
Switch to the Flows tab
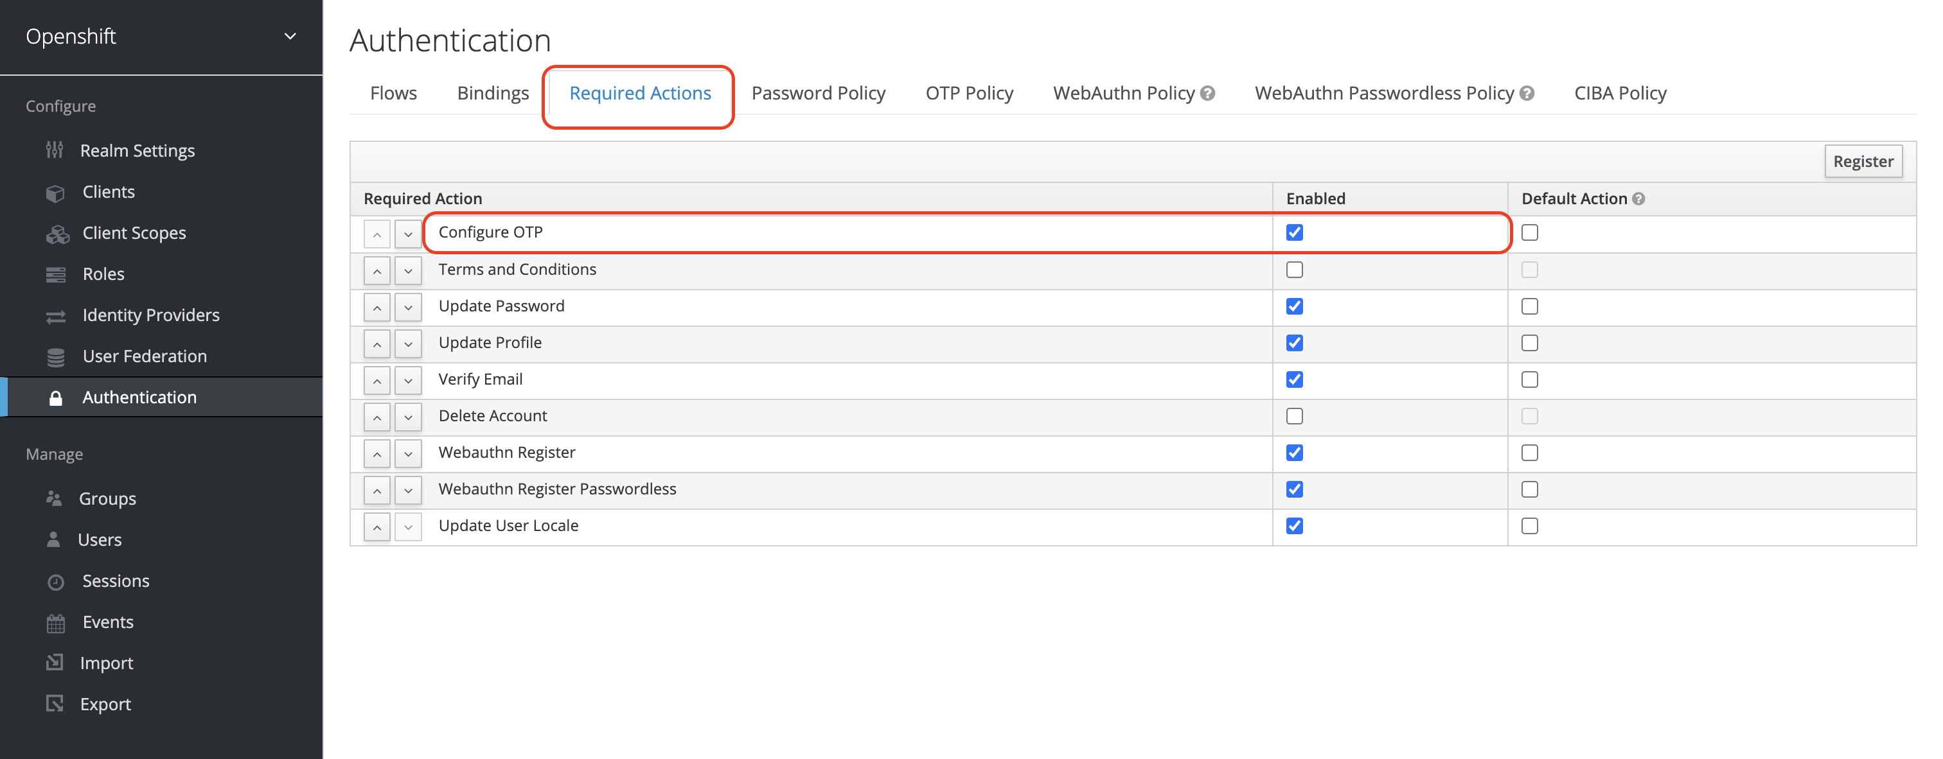(393, 92)
